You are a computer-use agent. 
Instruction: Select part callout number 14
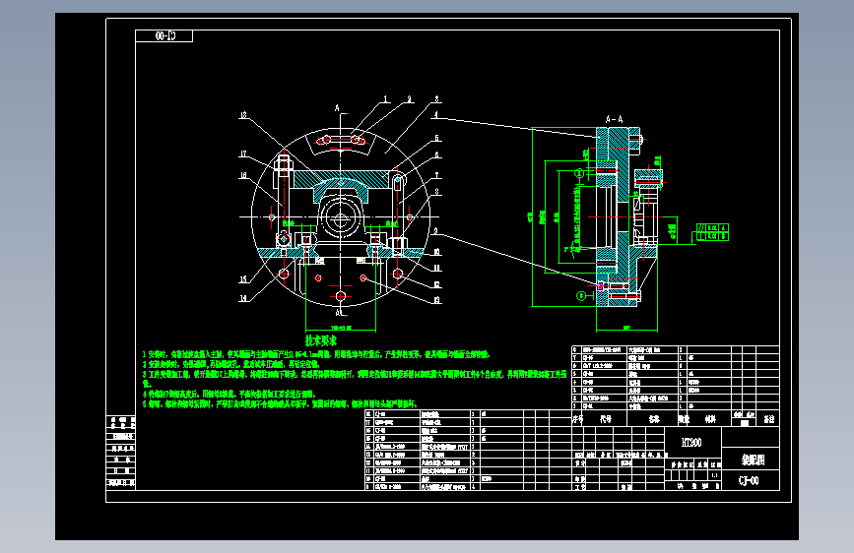pyautogui.click(x=243, y=298)
